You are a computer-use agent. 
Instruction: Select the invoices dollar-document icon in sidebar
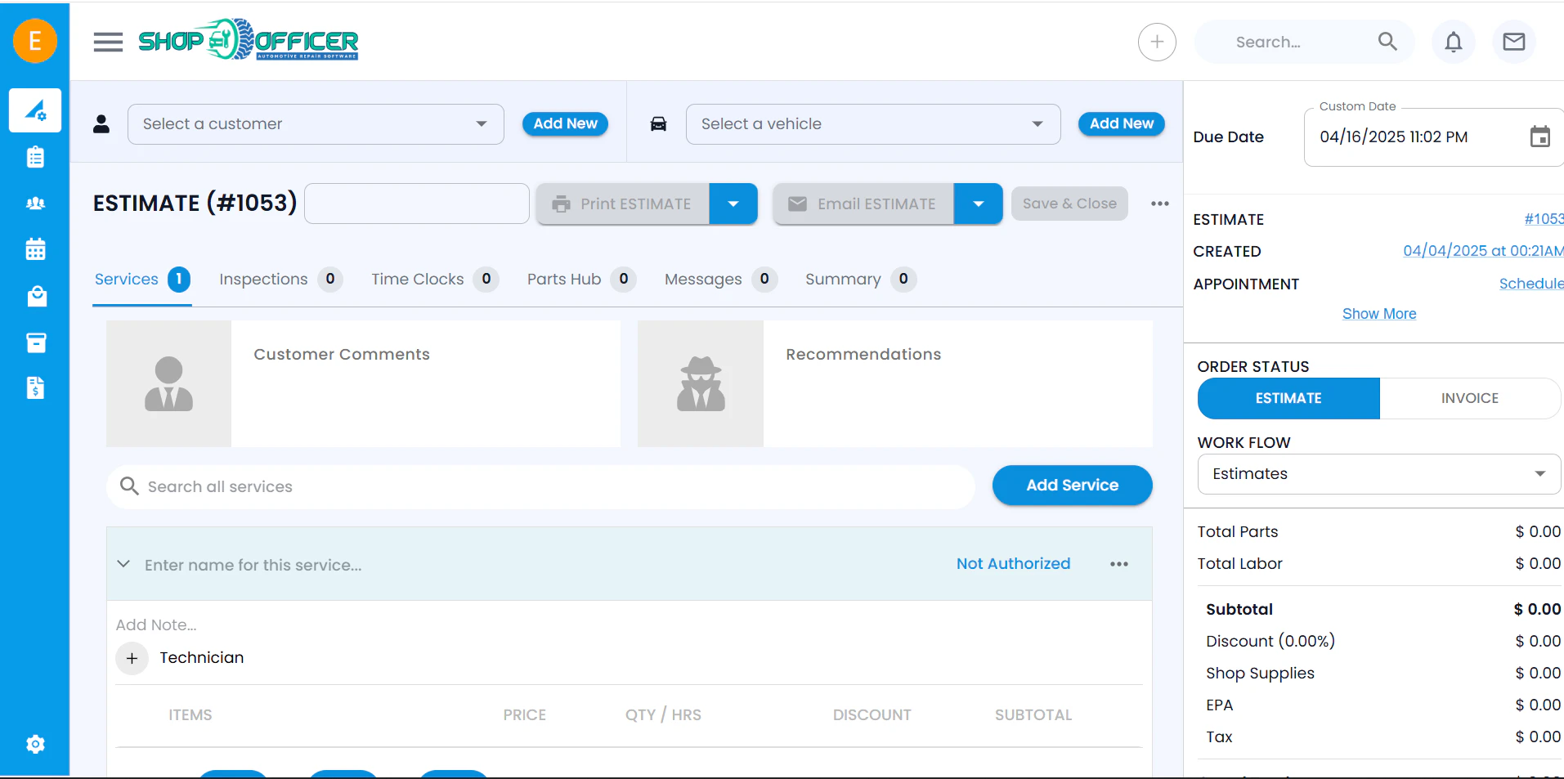(35, 388)
